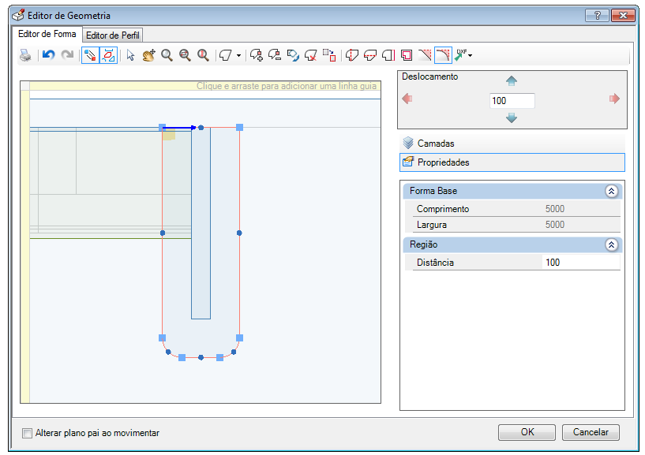Click the Comprimento value 5000
The height and width of the screenshot is (455, 645).
coord(555,209)
